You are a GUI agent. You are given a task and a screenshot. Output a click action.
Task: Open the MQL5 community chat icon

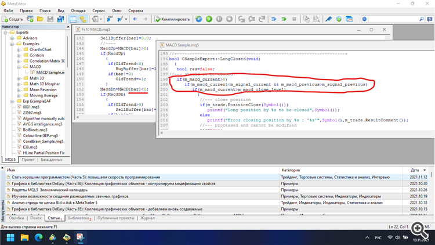pyautogui.click(x=430, y=19)
